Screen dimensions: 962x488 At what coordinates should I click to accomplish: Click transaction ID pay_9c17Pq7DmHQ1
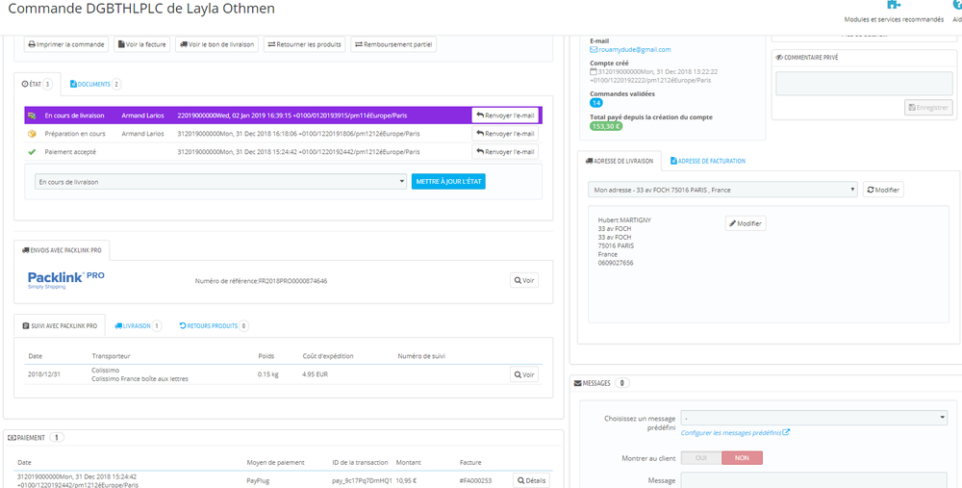click(x=362, y=480)
